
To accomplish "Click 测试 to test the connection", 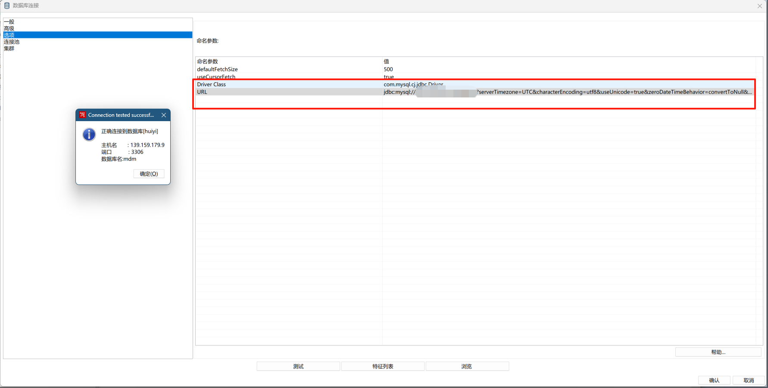I will pyautogui.click(x=298, y=366).
